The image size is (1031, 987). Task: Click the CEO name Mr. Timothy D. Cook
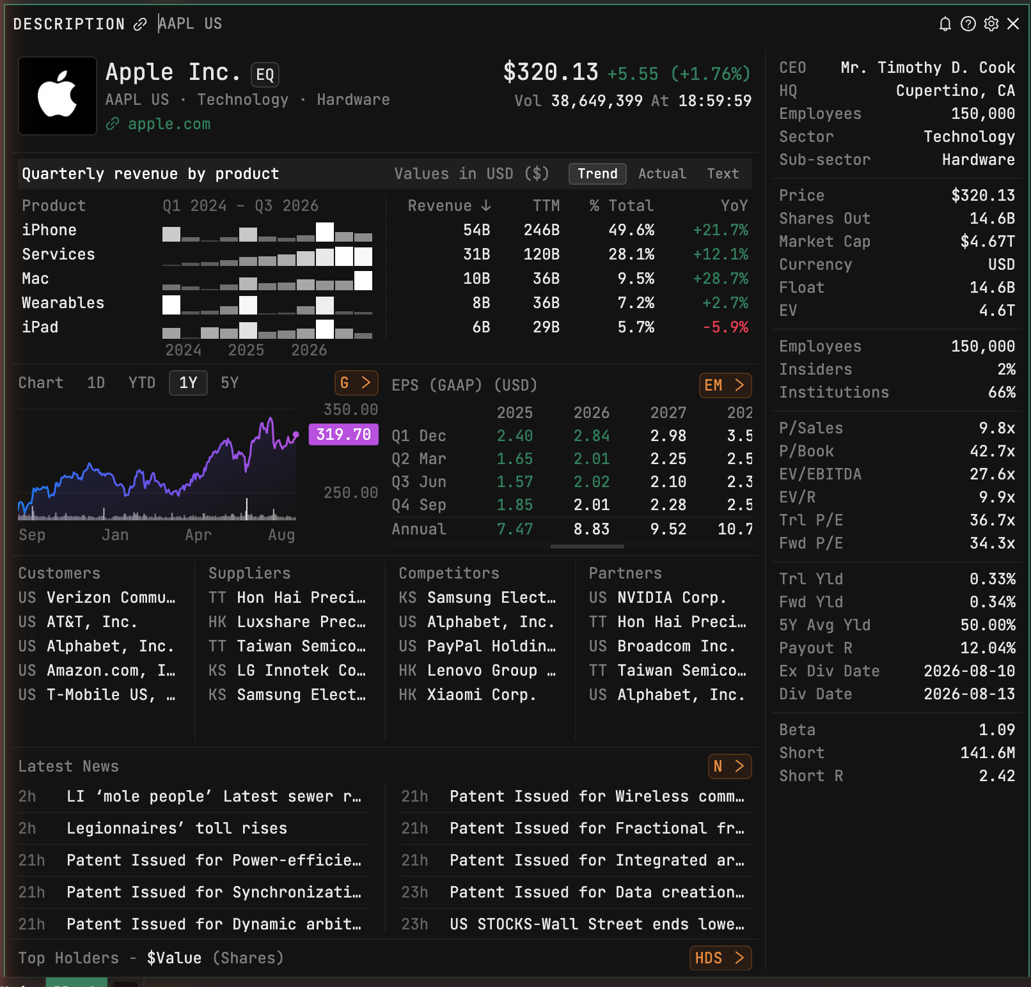pos(927,68)
